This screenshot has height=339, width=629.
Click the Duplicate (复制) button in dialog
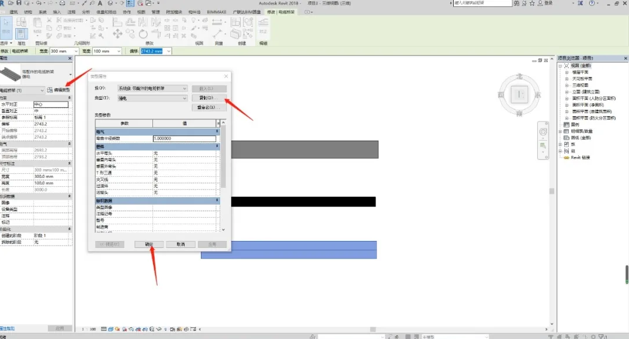(209, 98)
